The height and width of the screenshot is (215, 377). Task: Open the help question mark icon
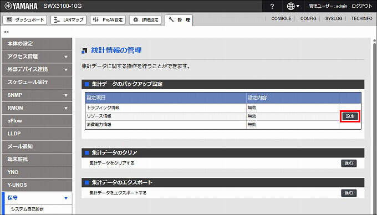pyautogui.click(x=272, y=7)
